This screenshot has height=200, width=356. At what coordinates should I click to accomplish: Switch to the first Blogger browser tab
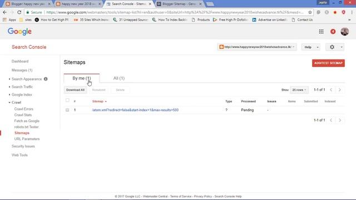(x=28, y=4)
